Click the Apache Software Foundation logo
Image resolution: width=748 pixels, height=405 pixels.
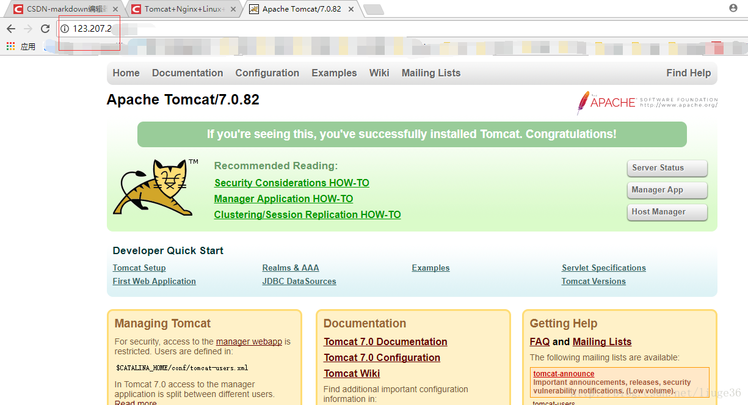click(x=647, y=103)
